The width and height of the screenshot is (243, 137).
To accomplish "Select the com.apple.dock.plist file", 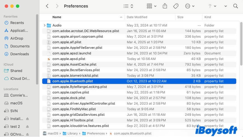I will point(69,98).
